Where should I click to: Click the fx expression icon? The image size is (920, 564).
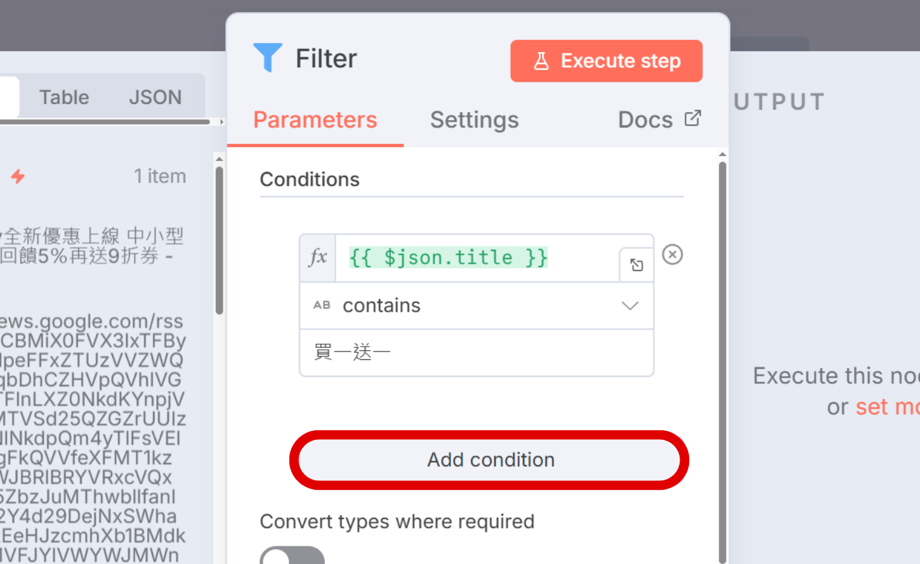pos(318,257)
